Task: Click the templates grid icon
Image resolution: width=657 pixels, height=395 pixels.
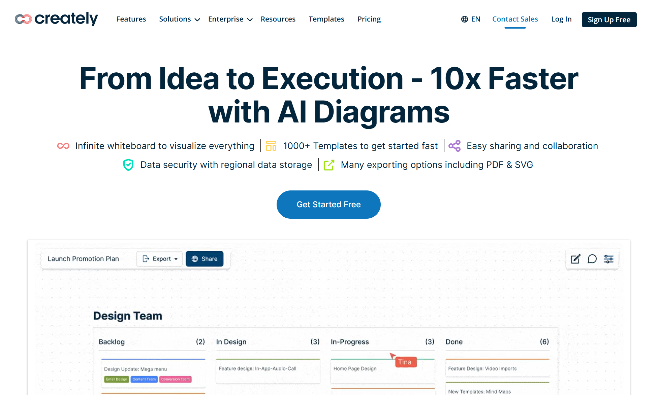Action: pyautogui.click(x=271, y=146)
